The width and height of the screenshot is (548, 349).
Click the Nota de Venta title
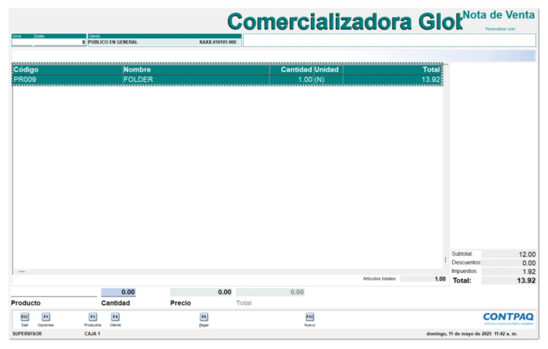pyautogui.click(x=498, y=15)
